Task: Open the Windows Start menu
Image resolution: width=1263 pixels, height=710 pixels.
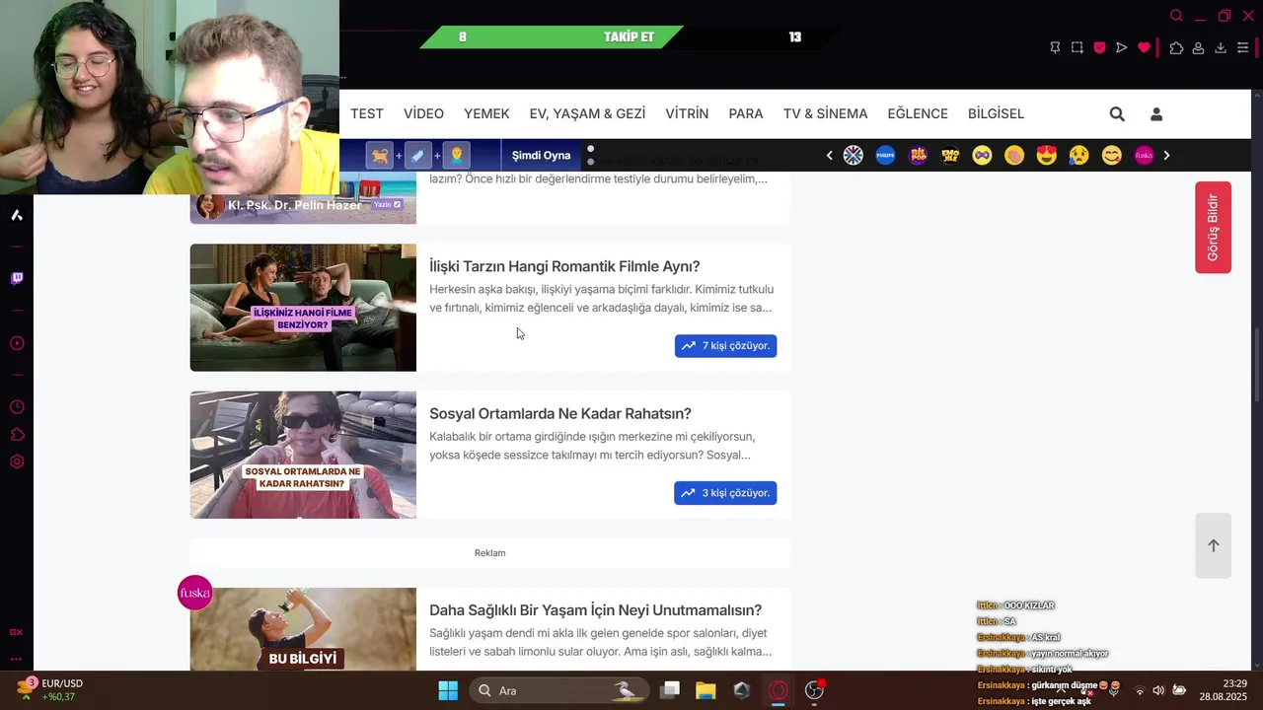Action: tap(447, 690)
